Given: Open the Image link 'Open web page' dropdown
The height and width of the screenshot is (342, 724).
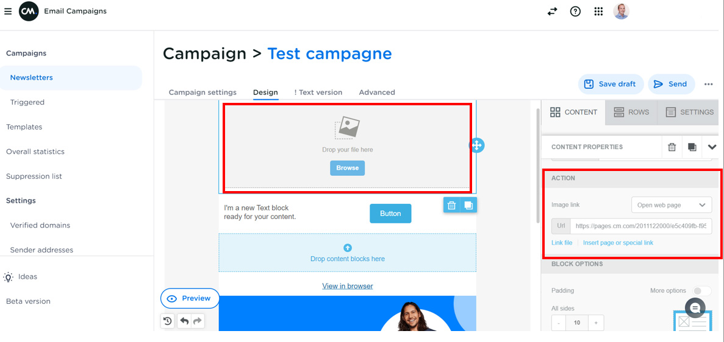Looking at the screenshot, I should pyautogui.click(x=671, y=205).
